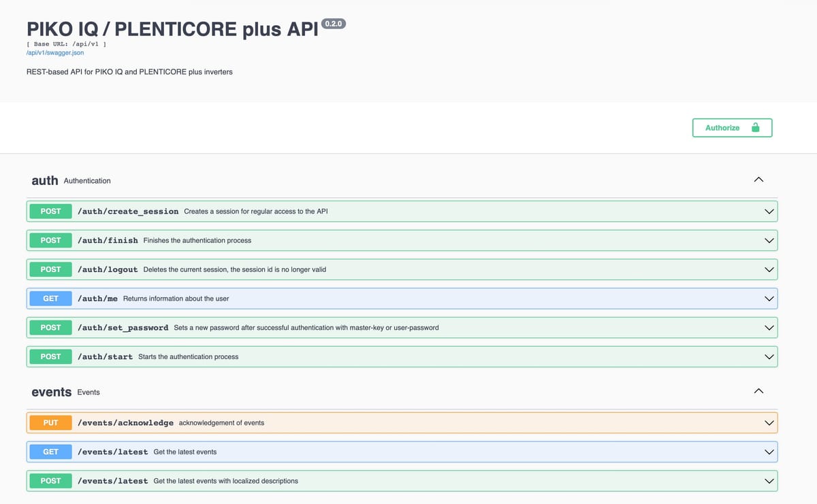
Task: Collapse the events section chevron
Action: 759,391
